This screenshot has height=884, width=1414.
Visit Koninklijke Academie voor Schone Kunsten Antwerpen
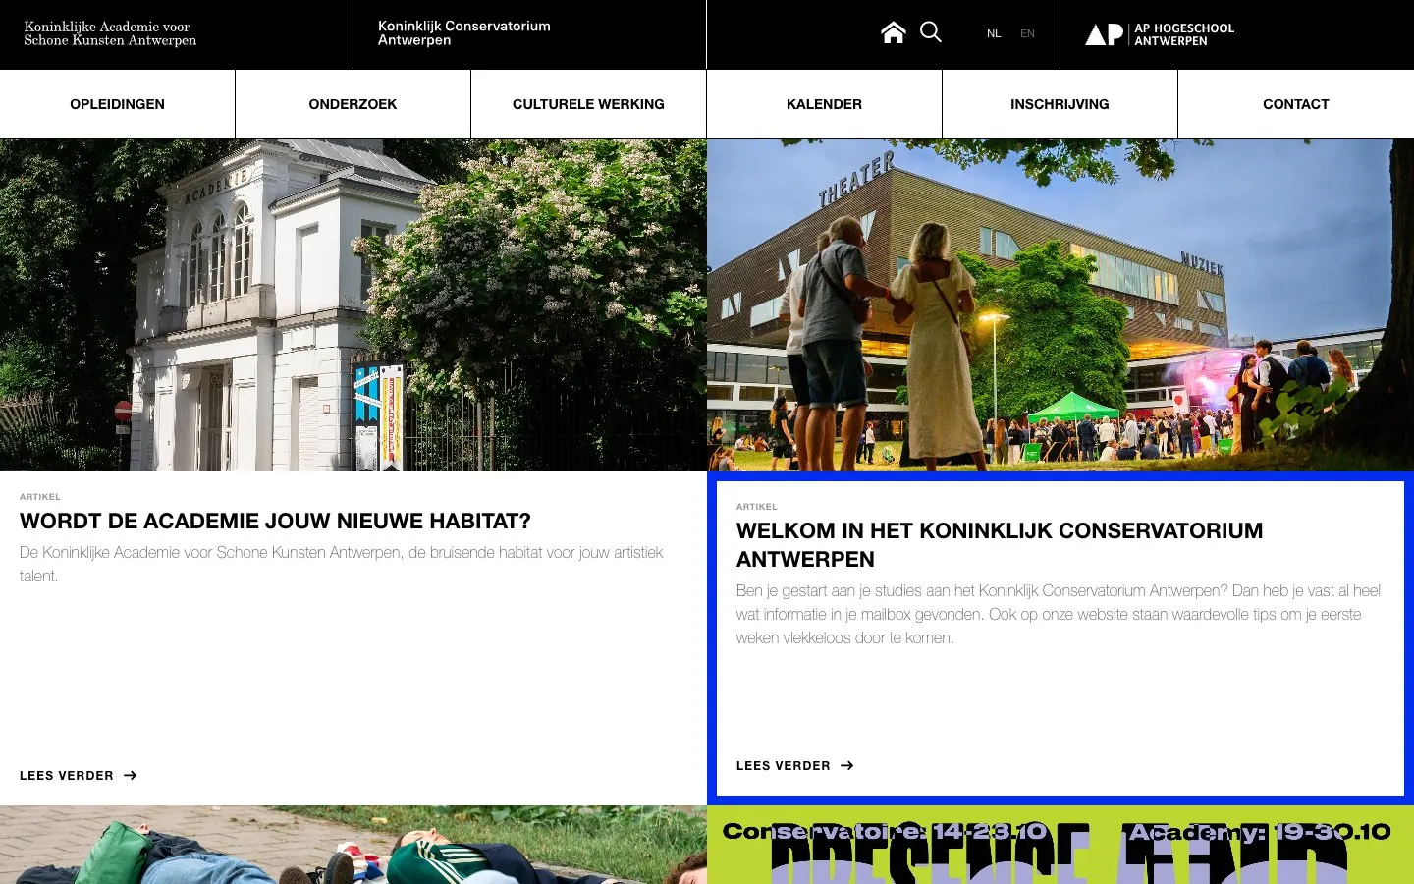tap(110, 33)
